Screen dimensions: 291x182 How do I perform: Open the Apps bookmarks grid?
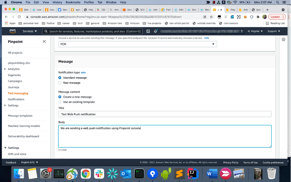[10, 23]
